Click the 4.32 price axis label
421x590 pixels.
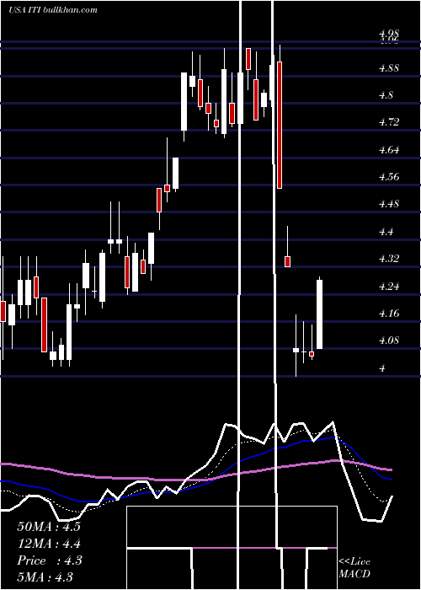click(x=389, y=259)
